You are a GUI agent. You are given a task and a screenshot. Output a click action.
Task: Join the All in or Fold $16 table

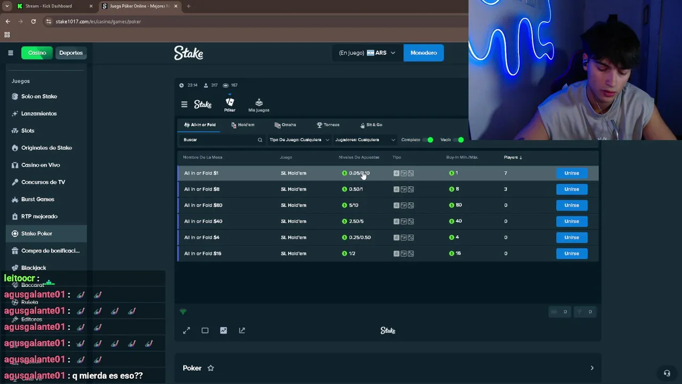click(572, 253)
